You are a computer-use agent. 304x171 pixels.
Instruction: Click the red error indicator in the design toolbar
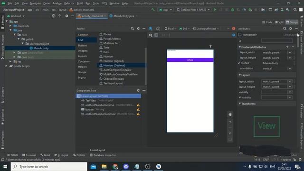pos(234,28)
